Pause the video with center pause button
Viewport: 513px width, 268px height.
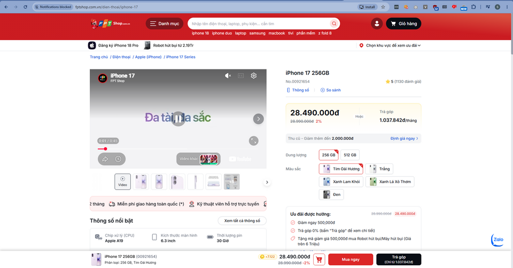(178, 119)
